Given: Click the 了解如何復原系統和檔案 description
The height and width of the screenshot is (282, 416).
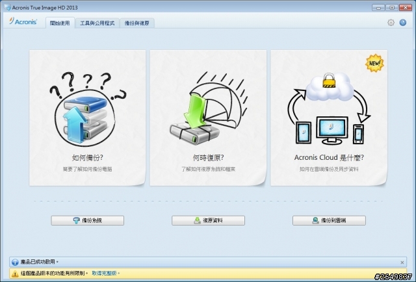Looking at the screenshot, I should (x=208, y=169).
